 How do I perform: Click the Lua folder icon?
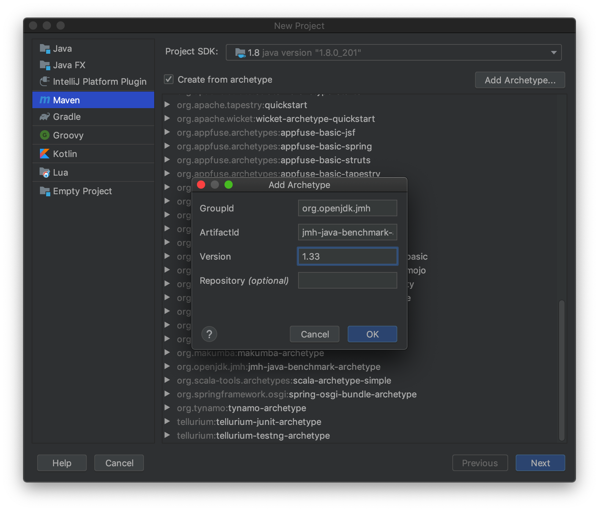(x=45, y=173)
